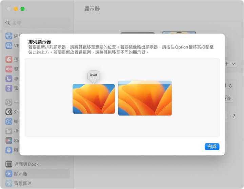
Task: Select the 顯示器 sidebar item
Action: (x=37, y=174)
